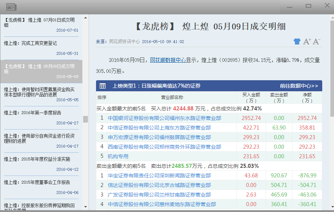The width and height of the screenshot is (334, 212).
Task: Open 西南证券郑州商务外环路证券营业部 link
Action: click(164, 147)
